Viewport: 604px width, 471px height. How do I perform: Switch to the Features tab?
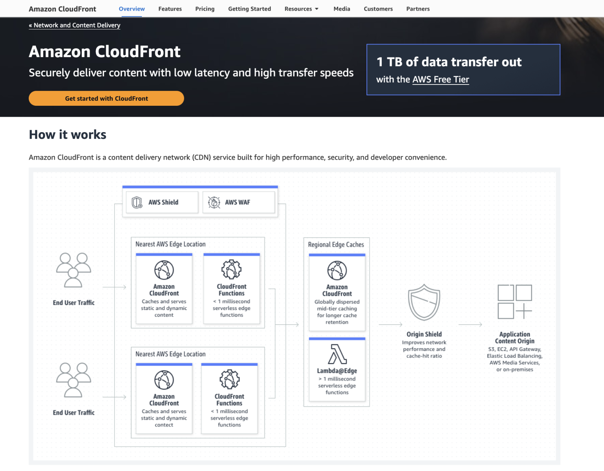click(x=170, y=9)
